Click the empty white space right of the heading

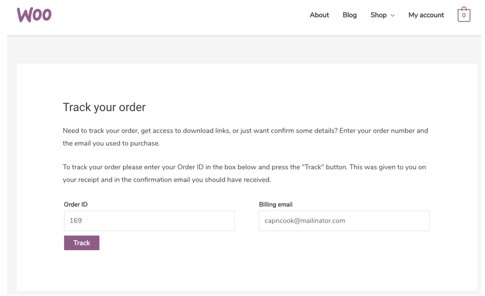[300, 107]
